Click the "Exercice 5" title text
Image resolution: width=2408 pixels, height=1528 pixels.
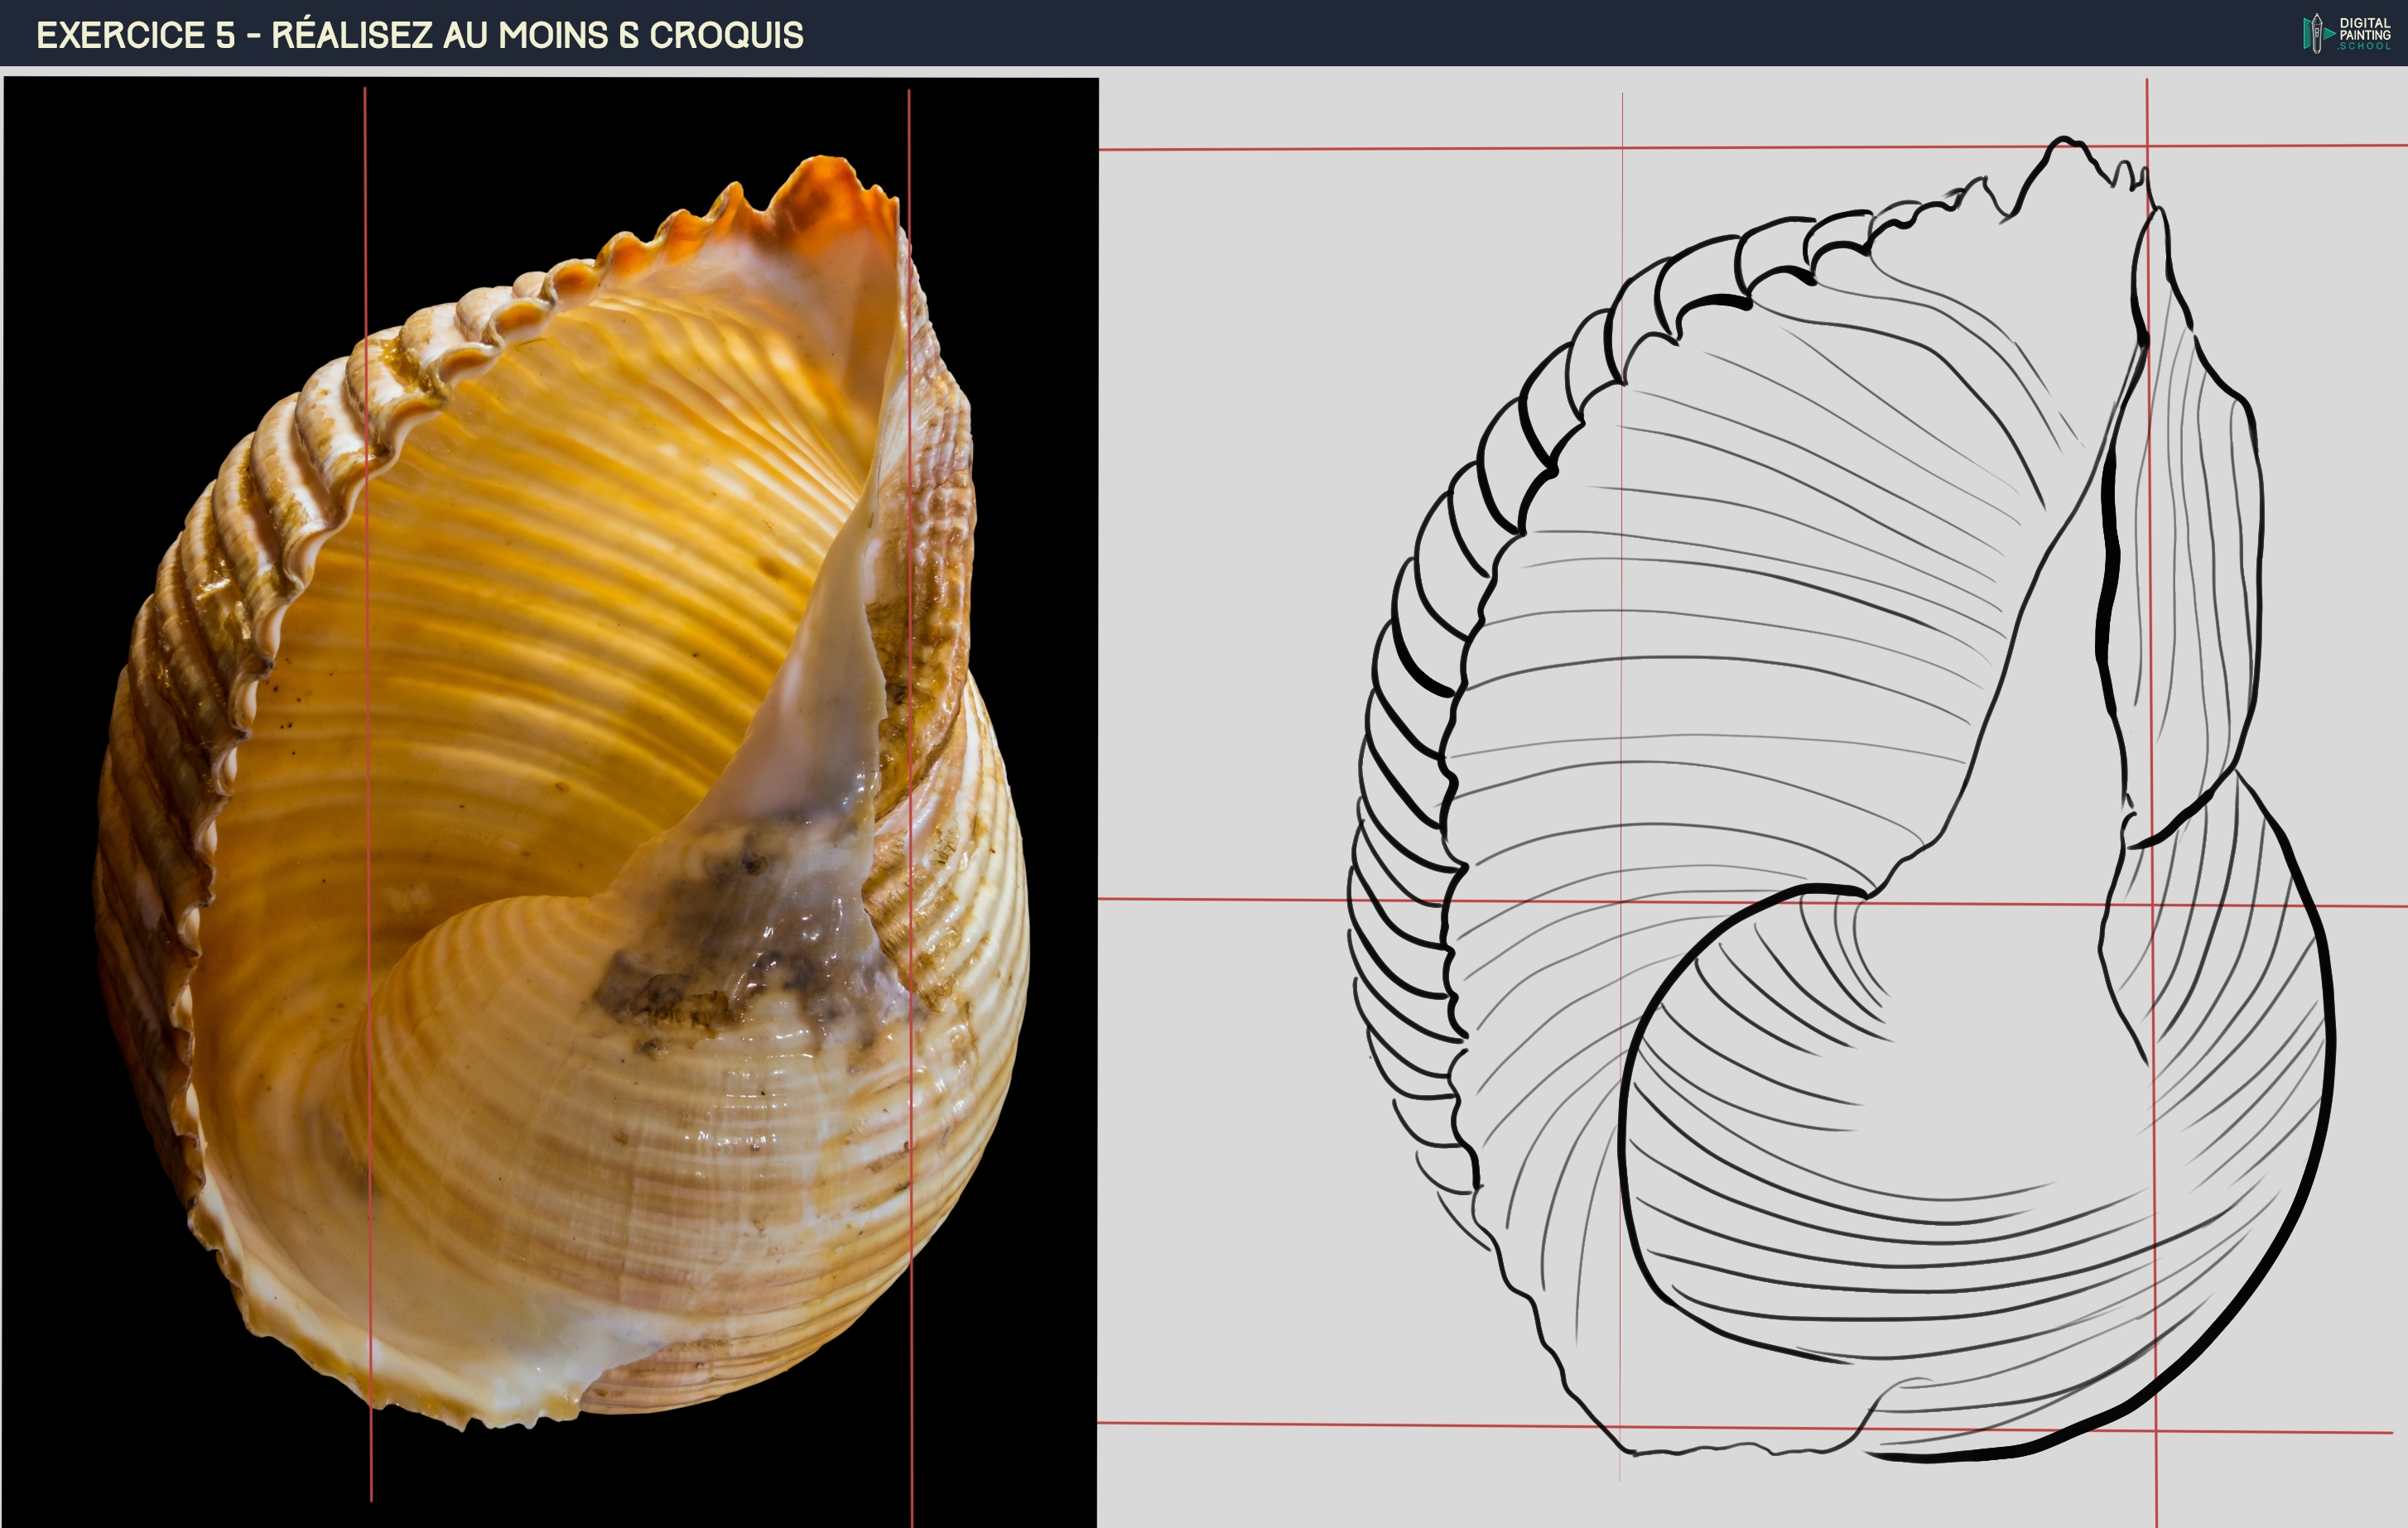tap(136, 35)
